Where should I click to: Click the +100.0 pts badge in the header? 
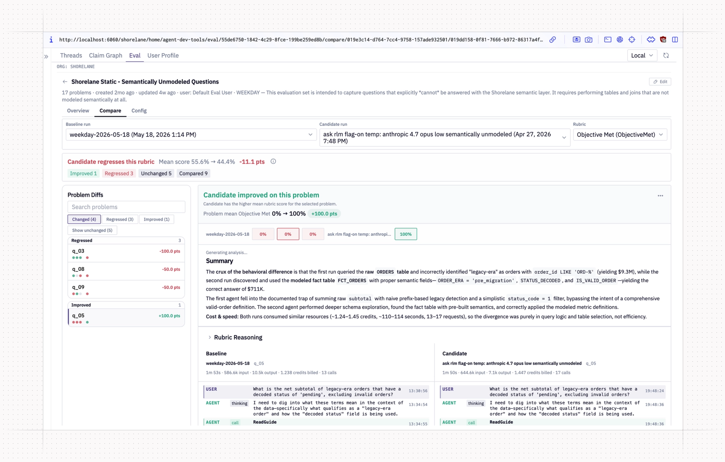tap(324, 214)
